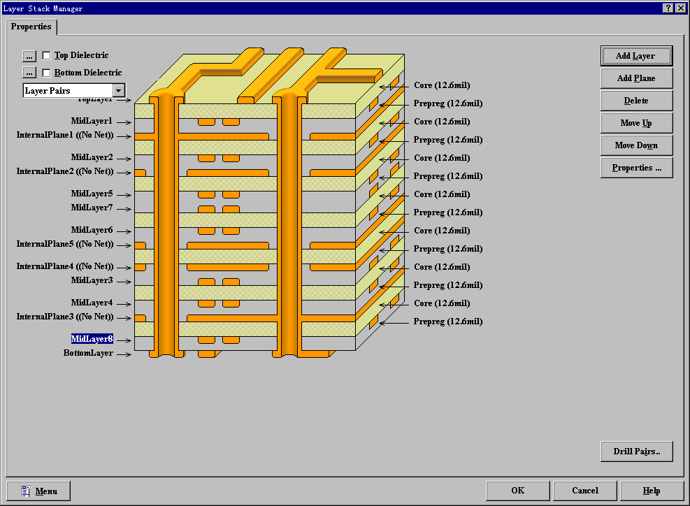Confirm changes with OK button

[x=517, y=491]
